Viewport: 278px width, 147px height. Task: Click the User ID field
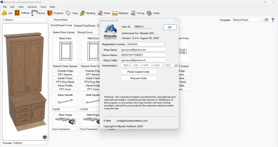142,27
